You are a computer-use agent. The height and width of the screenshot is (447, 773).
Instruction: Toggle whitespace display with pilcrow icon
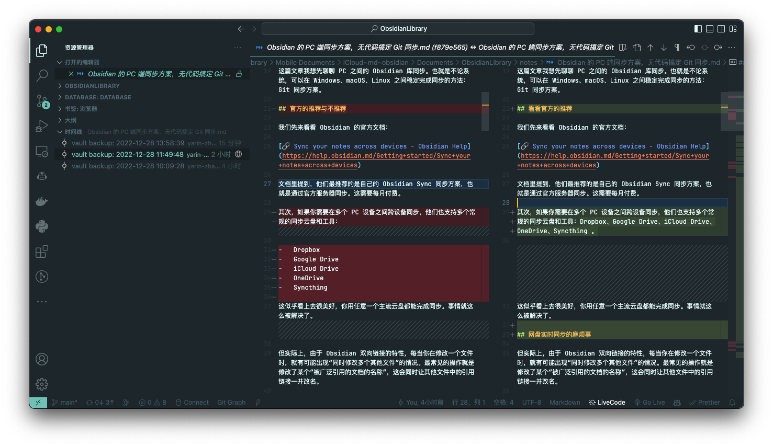[x=677, y=47]
